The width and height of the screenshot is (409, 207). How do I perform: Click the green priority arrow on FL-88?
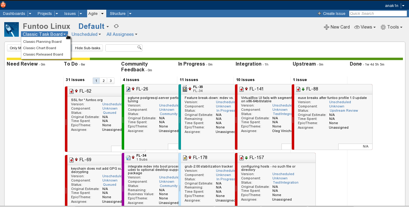point(303,89)
